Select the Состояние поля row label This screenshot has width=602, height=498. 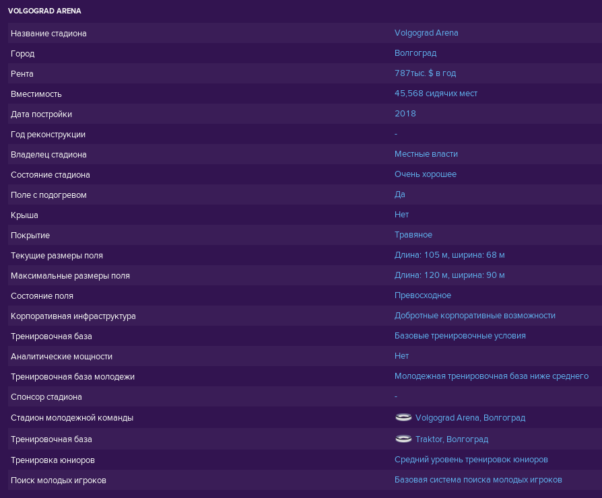[x=42, y=296]
